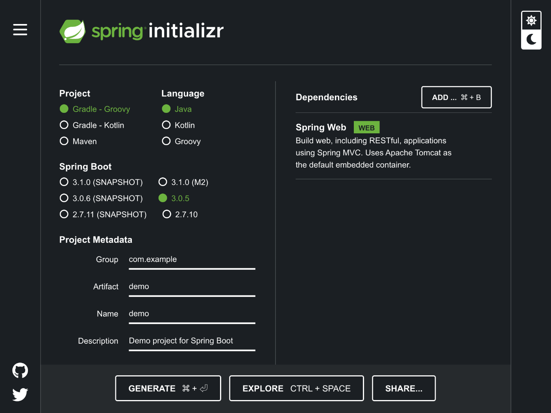
Task: Click the Spring leaf logo
Action: coord(72,31)
